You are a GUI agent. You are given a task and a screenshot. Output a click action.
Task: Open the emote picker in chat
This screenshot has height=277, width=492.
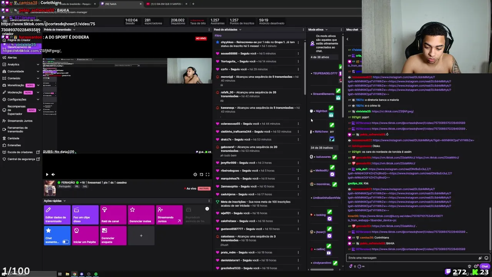[x=486, y=258]
